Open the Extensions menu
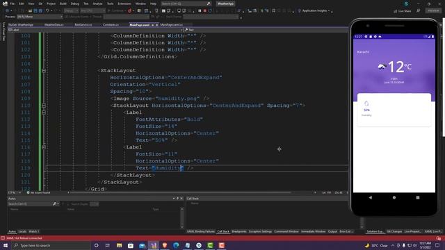 [124, 3]
